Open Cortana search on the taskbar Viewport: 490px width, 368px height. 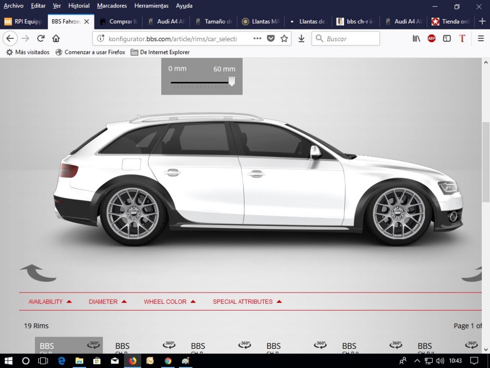pos(26,361)
